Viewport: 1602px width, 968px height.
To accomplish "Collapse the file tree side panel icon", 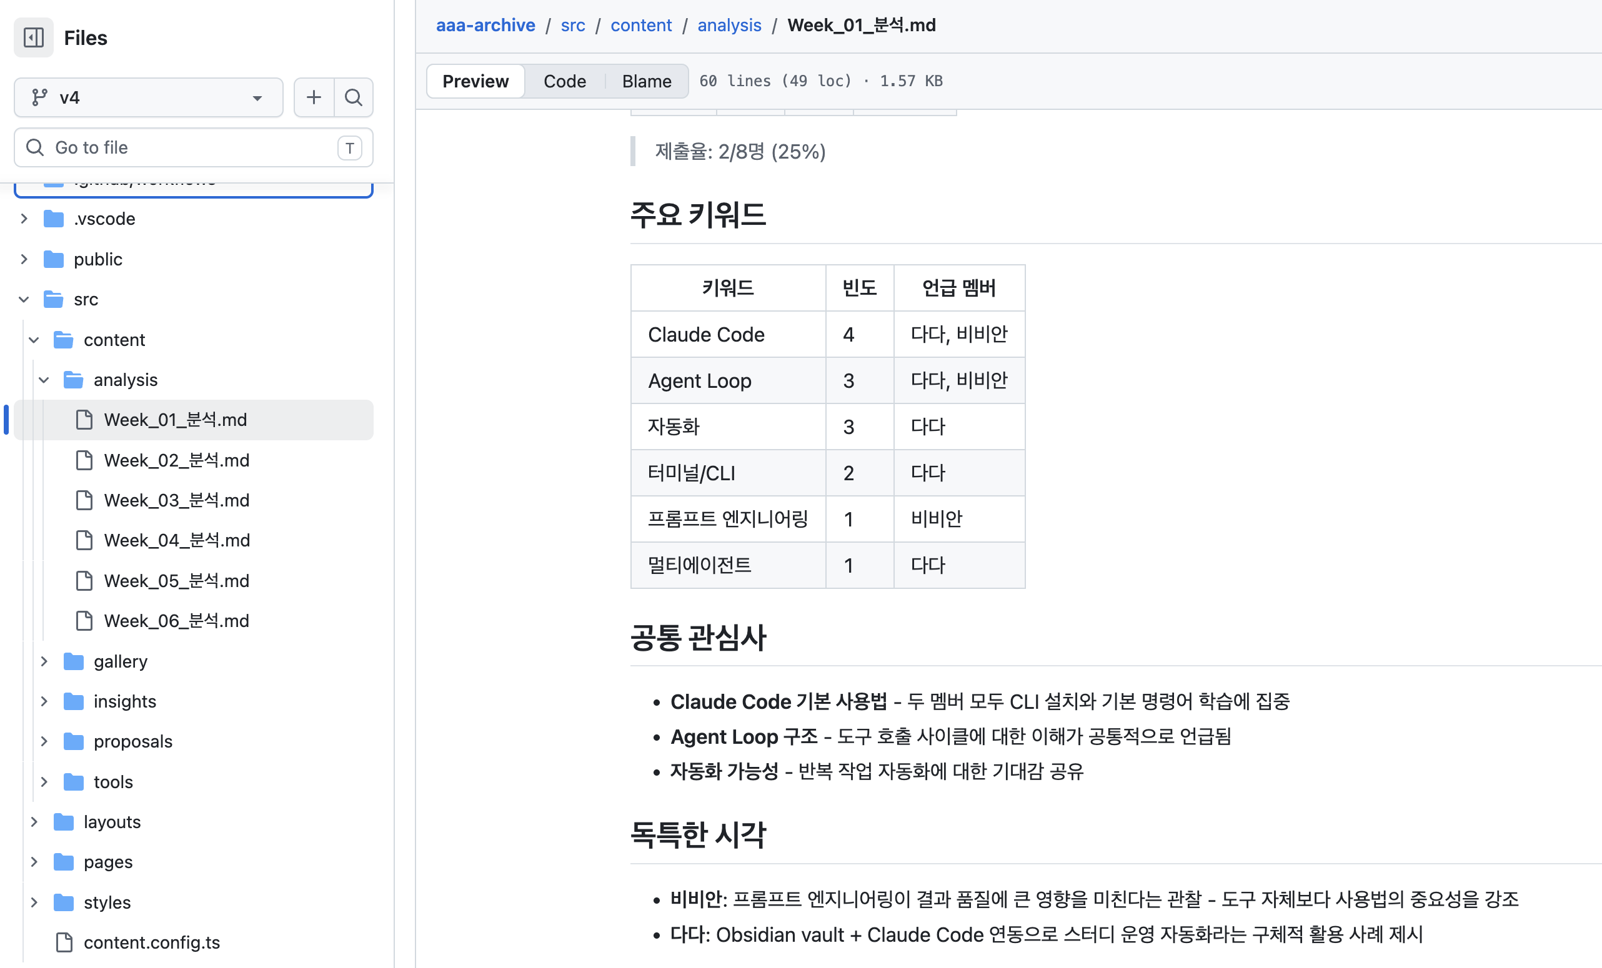I will (34, 37).
